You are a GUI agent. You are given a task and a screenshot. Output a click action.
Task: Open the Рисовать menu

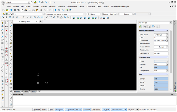(x=52, y=6)
